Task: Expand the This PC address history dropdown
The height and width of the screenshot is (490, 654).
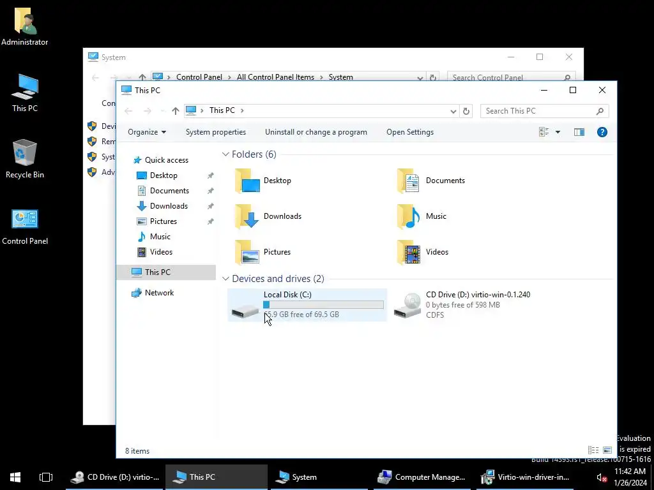Action: pyautogui.click(x=453, y=111)
